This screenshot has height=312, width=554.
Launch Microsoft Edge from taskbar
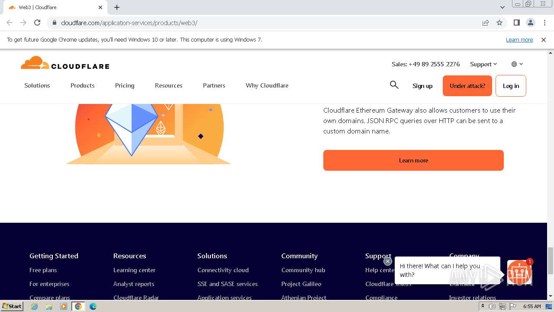click(93, 306)
